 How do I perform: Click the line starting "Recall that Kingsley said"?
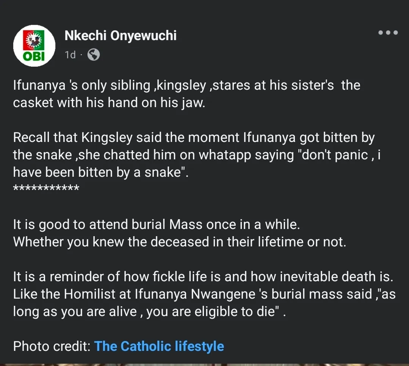point(194,138)
